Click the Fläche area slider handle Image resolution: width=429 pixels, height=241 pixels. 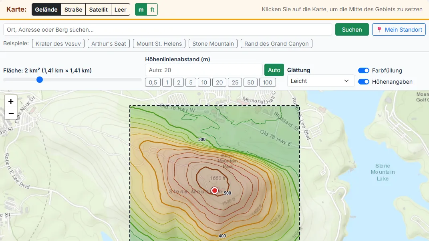point(40,80)
